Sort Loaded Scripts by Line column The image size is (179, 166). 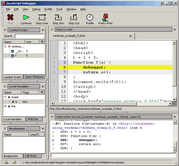pyautogui.click(x=32, y=42)
